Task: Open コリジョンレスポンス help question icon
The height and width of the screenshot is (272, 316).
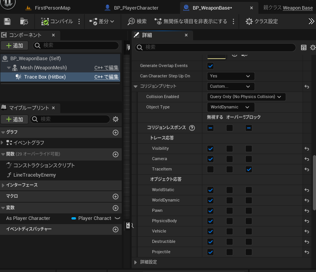Action: tap(192, 128)
